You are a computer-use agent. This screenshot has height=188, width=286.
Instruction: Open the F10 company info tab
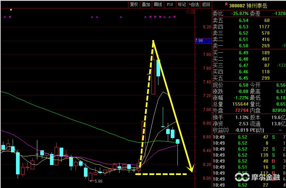point(170,4)
